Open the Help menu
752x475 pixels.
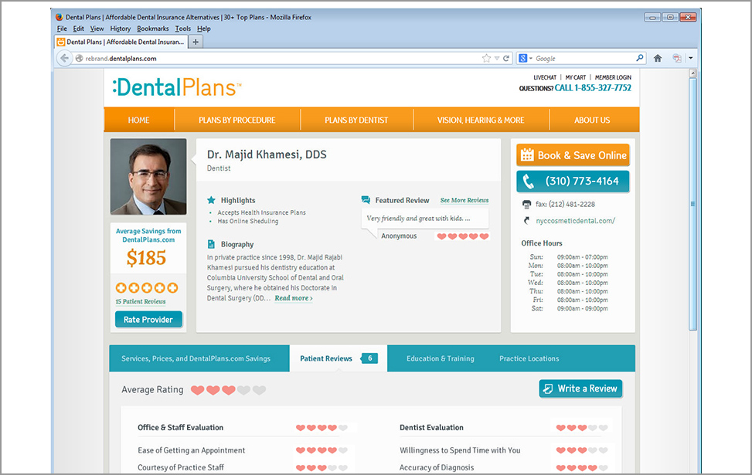(204, 29)
